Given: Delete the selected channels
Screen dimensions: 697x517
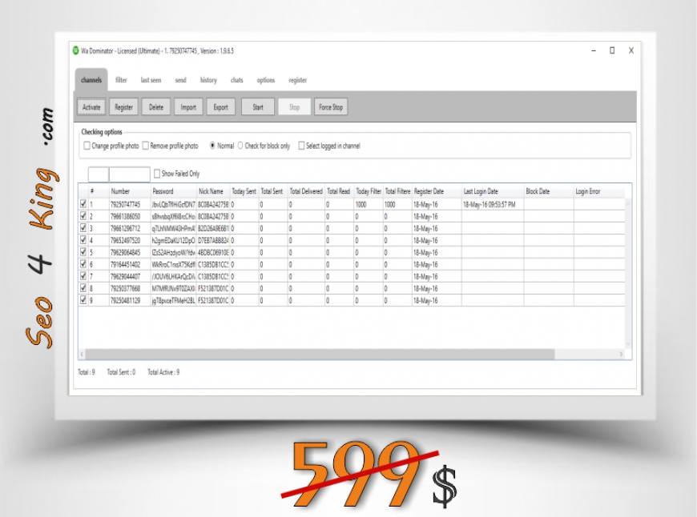Looking at the screenshot, I should point(155,107).
